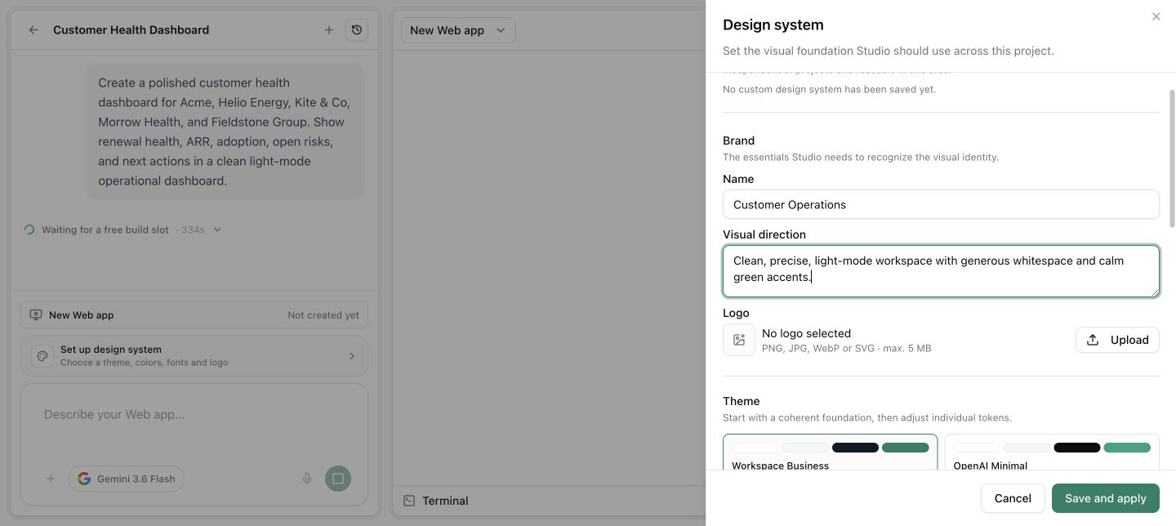This screenshot has width=1176, height=526.
Task: Click the green swatch in OpenAI Minimal theme
Action: pyautogui.click(x=1127, y=448)
